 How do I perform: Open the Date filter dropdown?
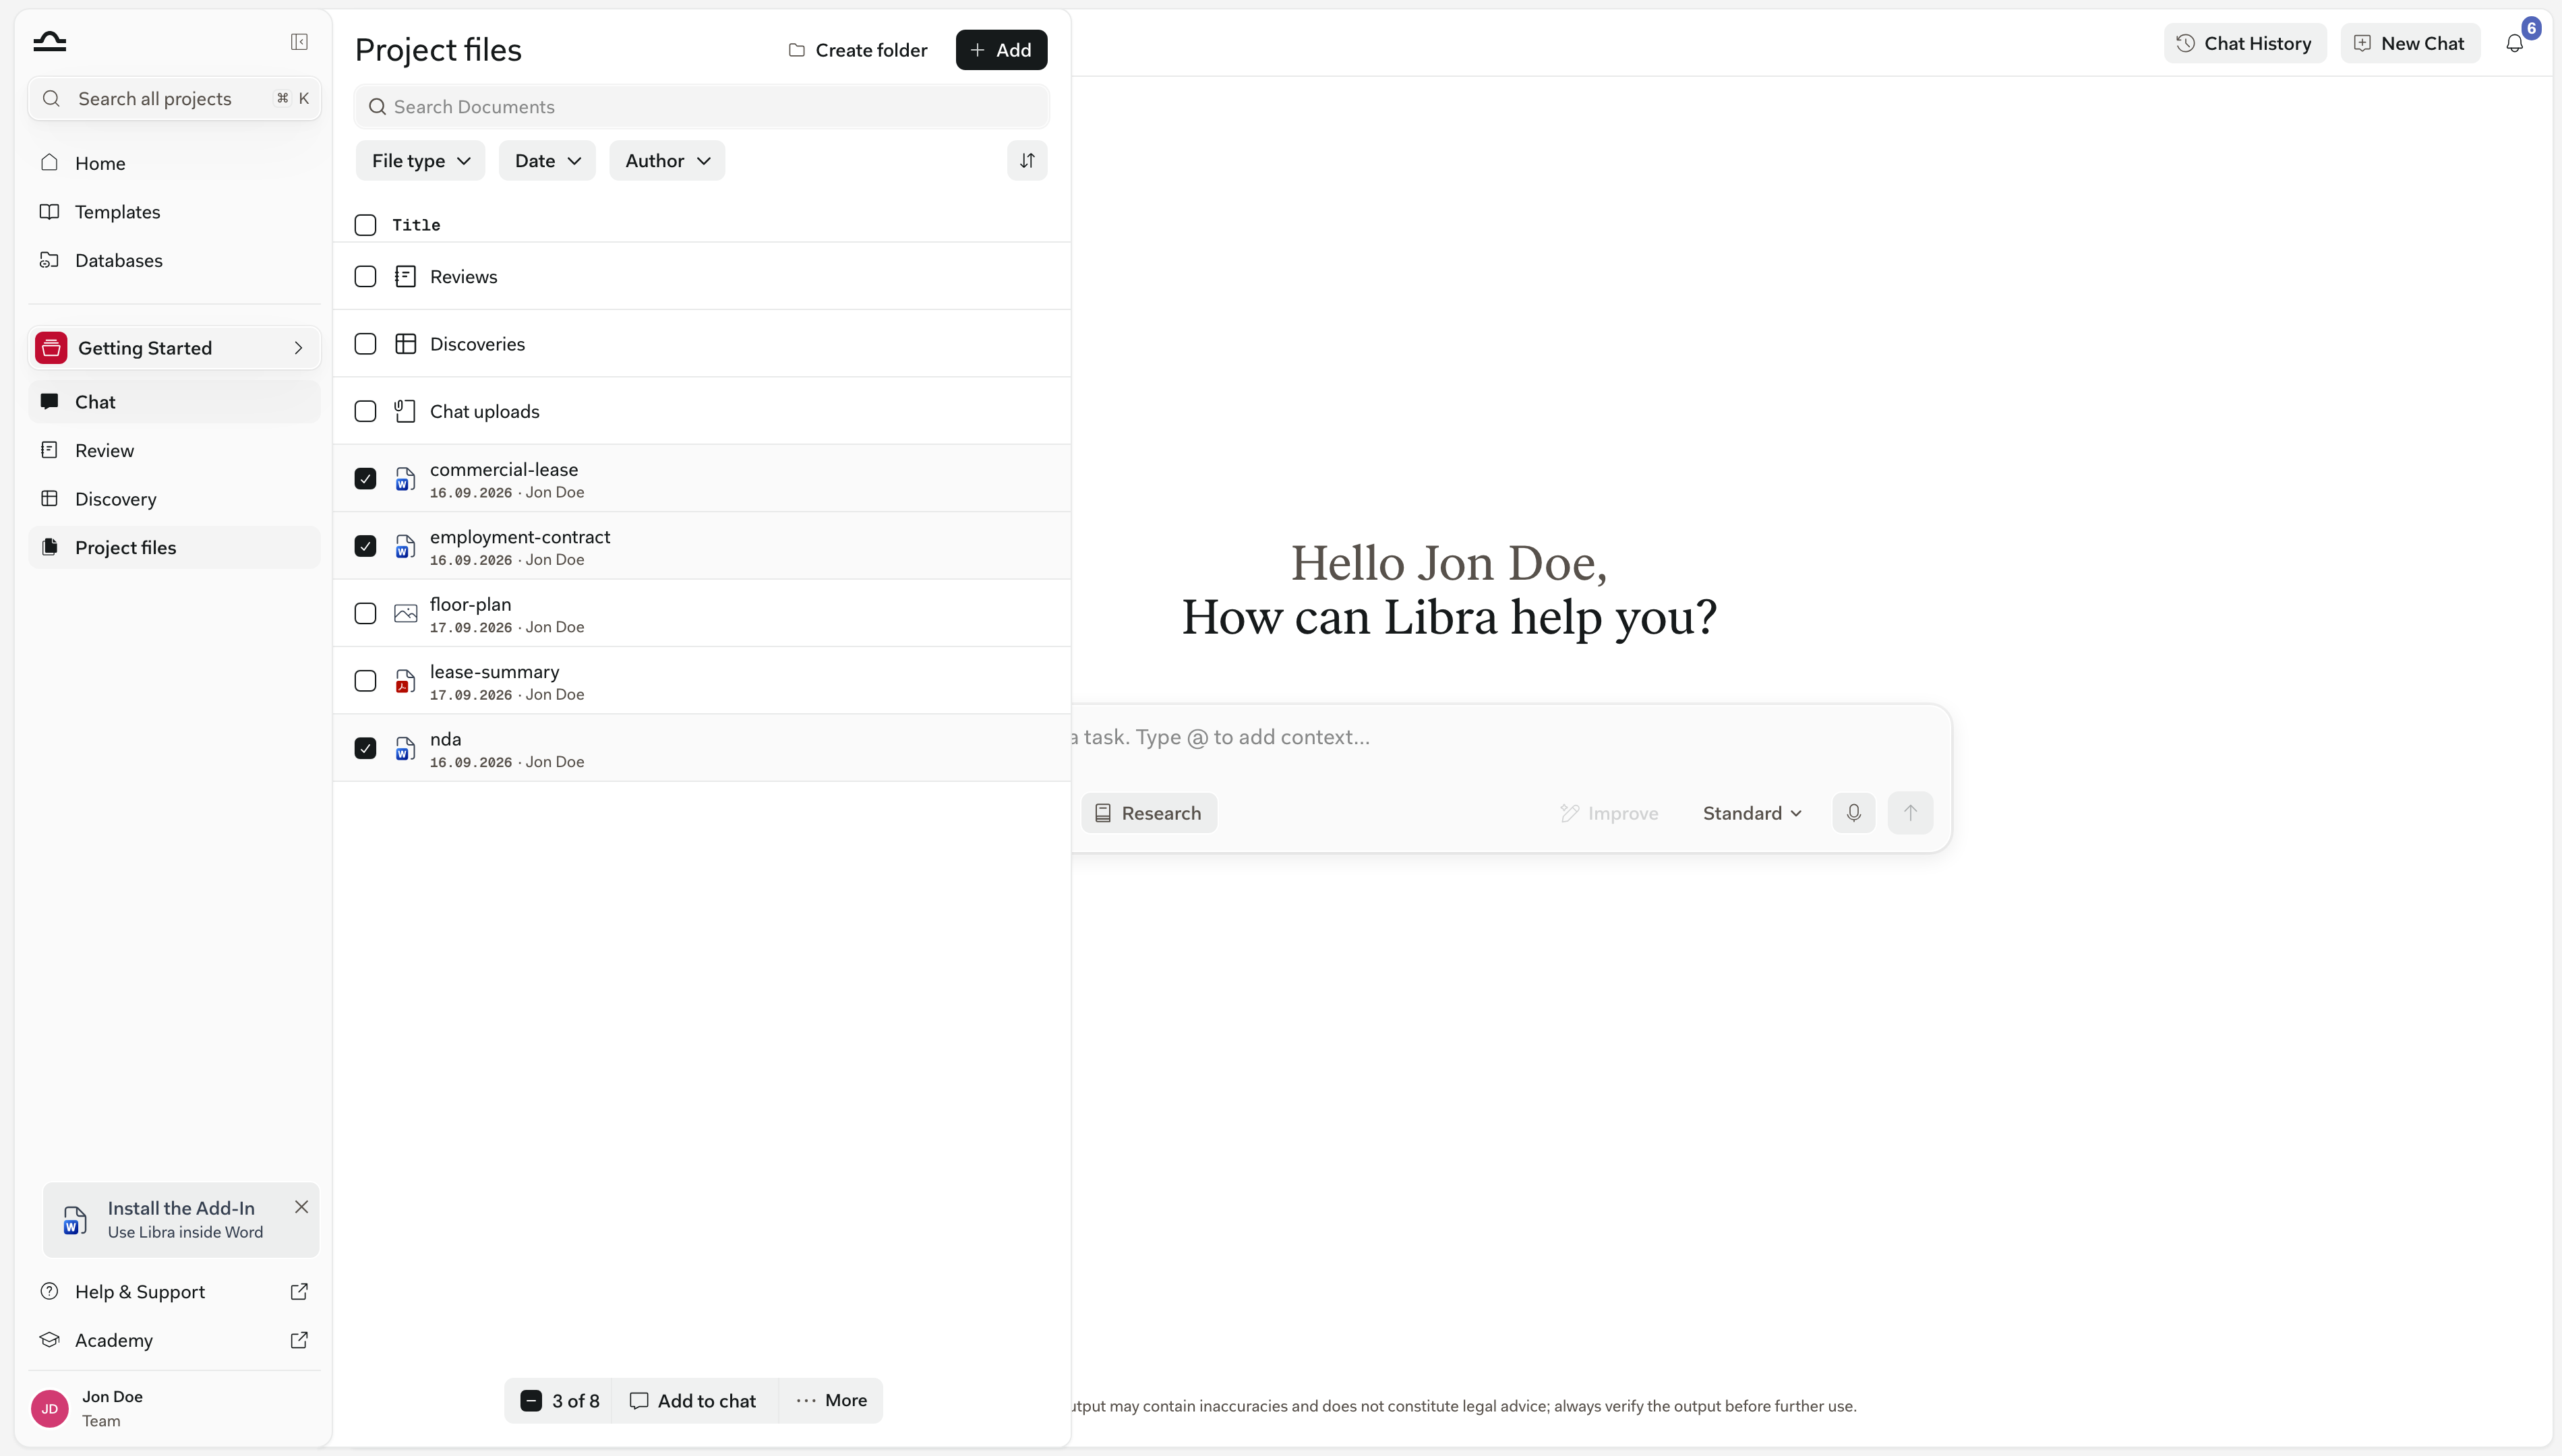(547, 161)
